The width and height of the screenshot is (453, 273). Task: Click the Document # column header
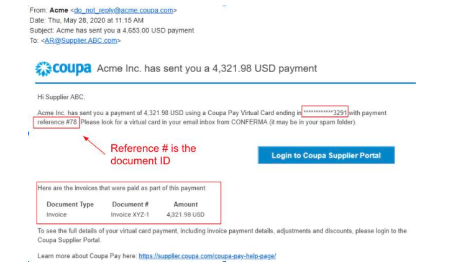pyautogui.click(x=130, y=204)
